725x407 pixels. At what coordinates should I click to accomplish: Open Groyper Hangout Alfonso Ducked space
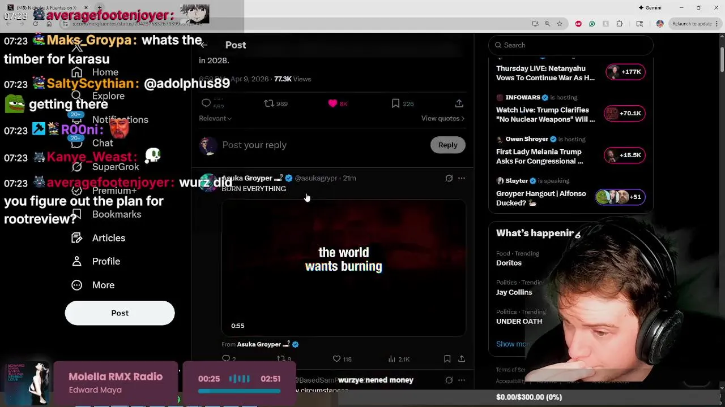pyautogui.click(x=541, y=198)
